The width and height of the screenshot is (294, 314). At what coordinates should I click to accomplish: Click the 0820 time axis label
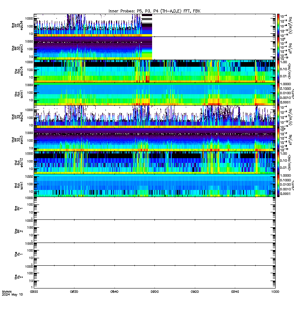pyautogui.click(x=74, y=292)
